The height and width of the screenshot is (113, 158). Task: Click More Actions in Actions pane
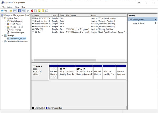[138, 23]
